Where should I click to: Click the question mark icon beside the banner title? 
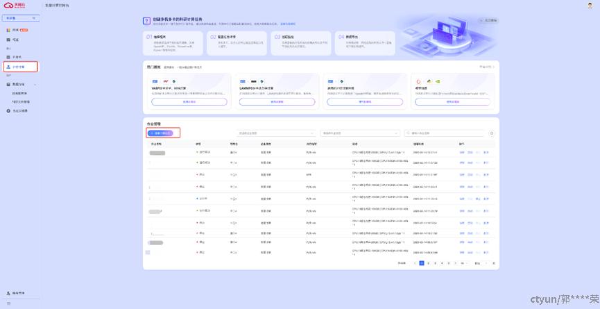146,21
